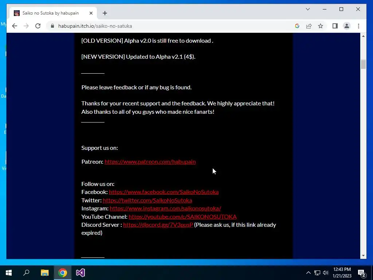Go back to the previous page
The image size is (373, 280).
pos(15,26)
